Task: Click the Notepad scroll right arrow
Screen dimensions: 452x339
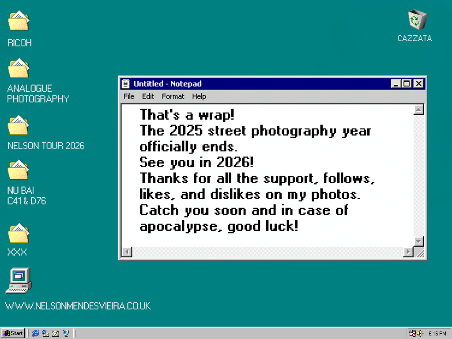Action: point(408,252)
